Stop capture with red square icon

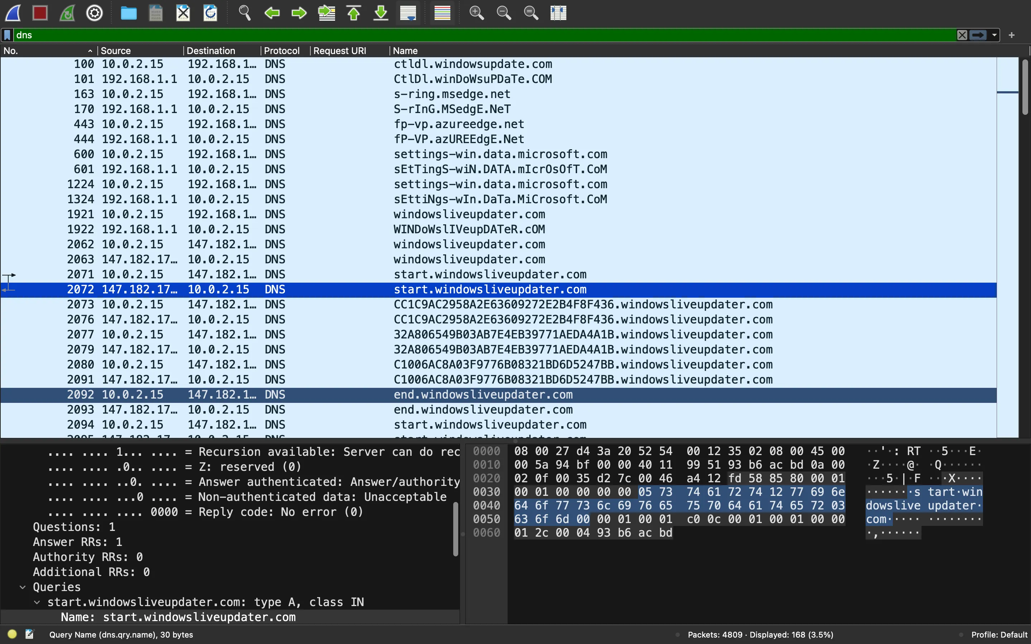(40, 13)
